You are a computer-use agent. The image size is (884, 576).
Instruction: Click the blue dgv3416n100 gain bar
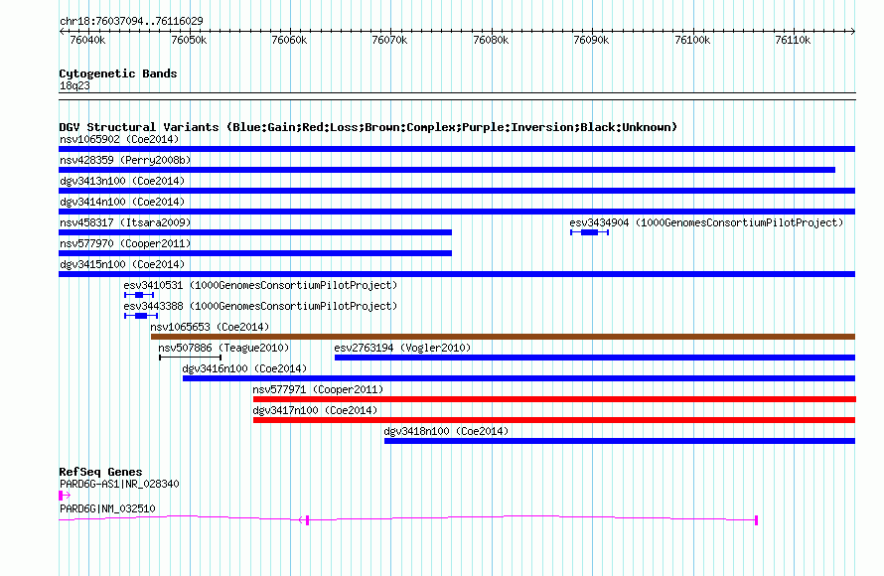point(518,378)
